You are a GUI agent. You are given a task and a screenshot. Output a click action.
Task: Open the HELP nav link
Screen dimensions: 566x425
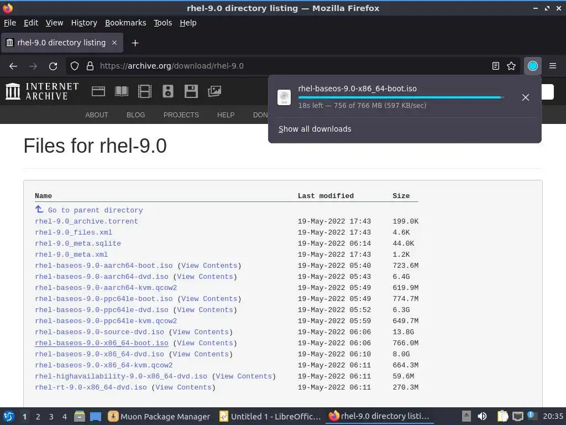[x=226, y=115]
